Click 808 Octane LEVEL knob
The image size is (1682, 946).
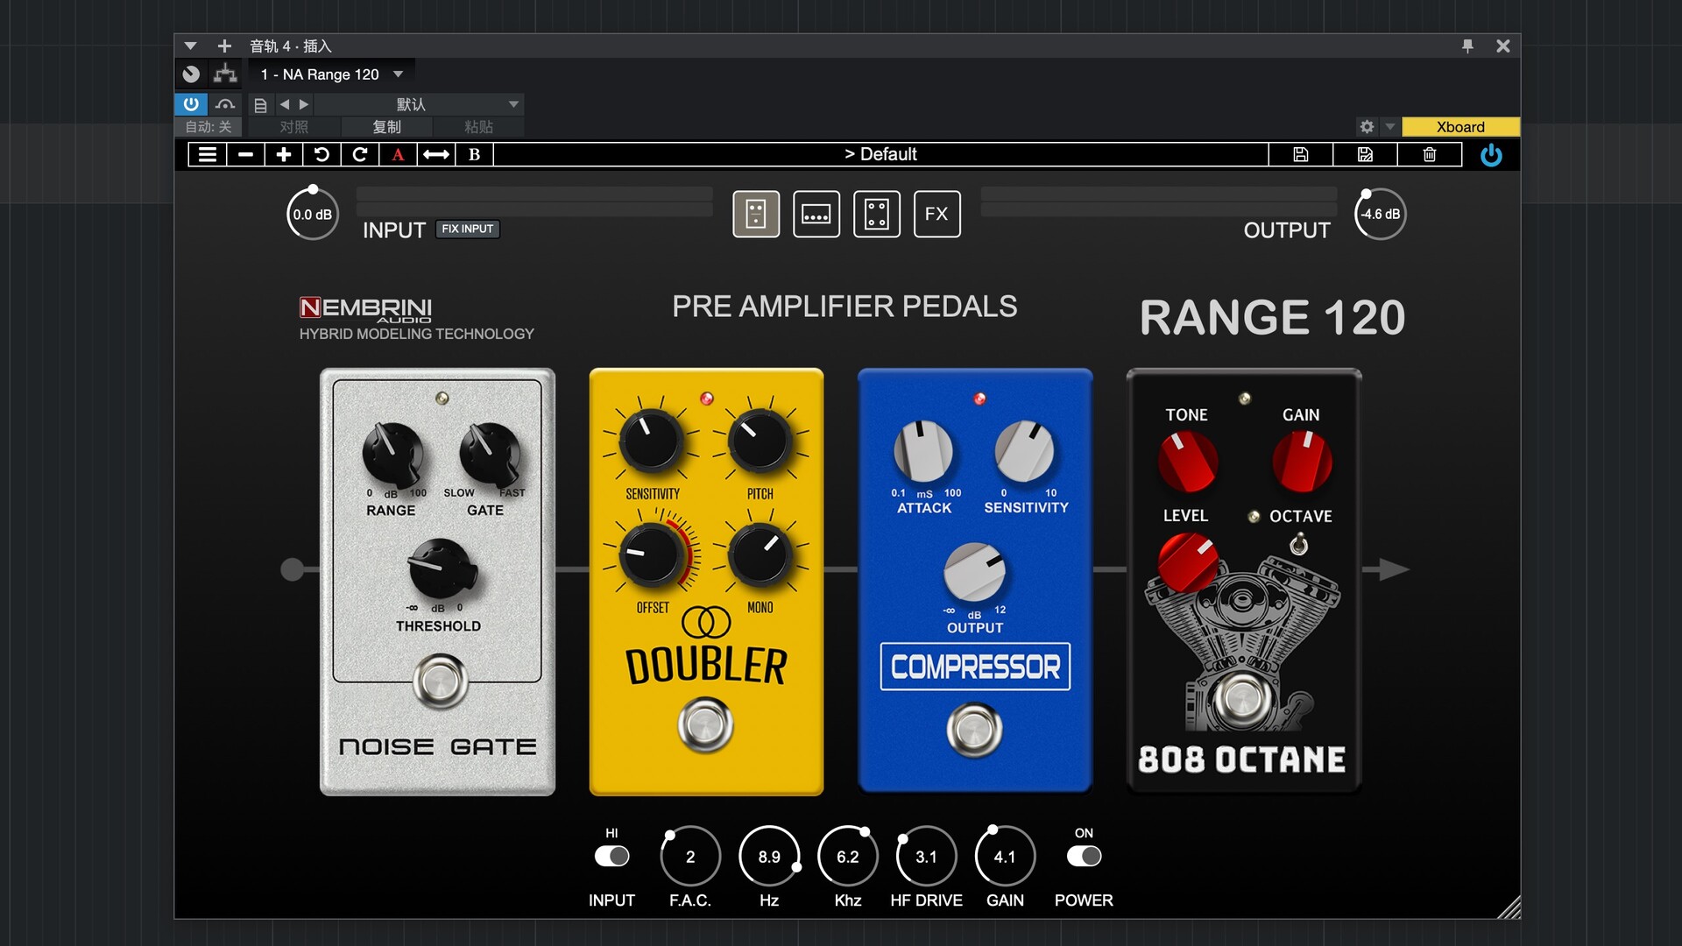[1187, 562]
